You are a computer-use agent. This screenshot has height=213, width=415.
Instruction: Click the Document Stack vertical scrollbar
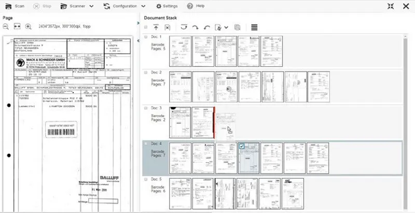click(x=405, y=123)
